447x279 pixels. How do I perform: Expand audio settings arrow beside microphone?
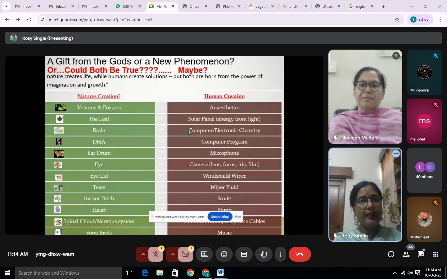pyautogui.click(x=143, y=254)
